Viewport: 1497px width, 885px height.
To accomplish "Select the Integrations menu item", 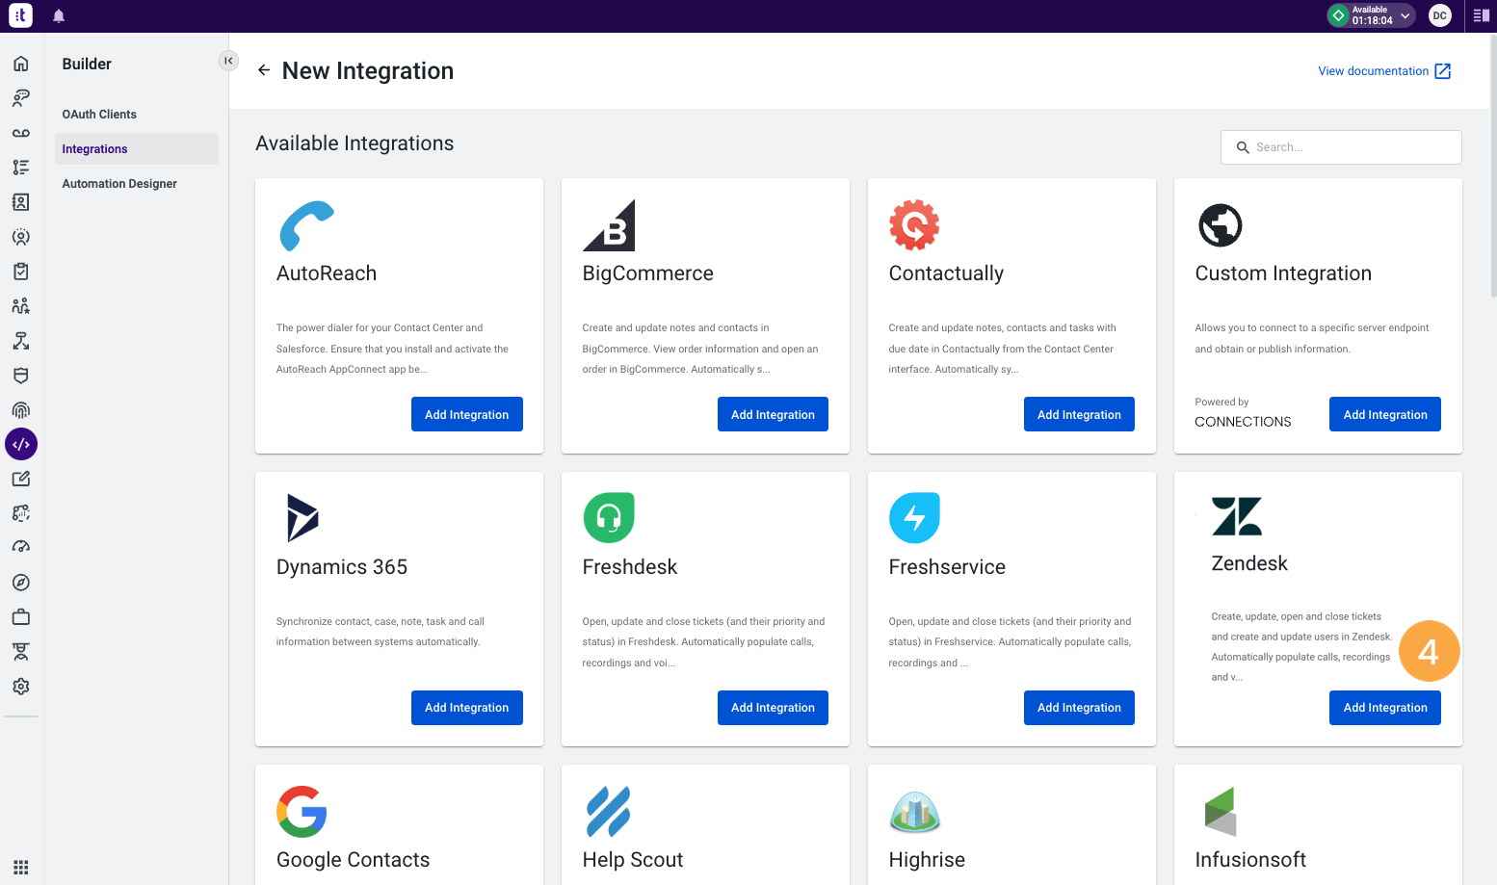I will (136, 149).
